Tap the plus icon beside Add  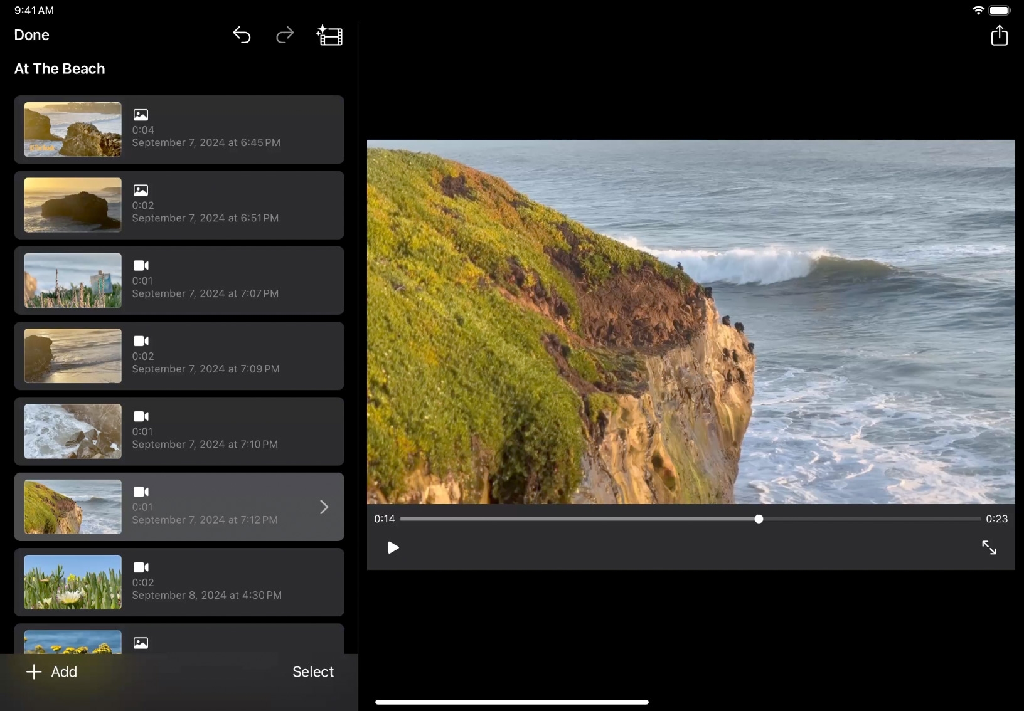(x=34, y=671)
